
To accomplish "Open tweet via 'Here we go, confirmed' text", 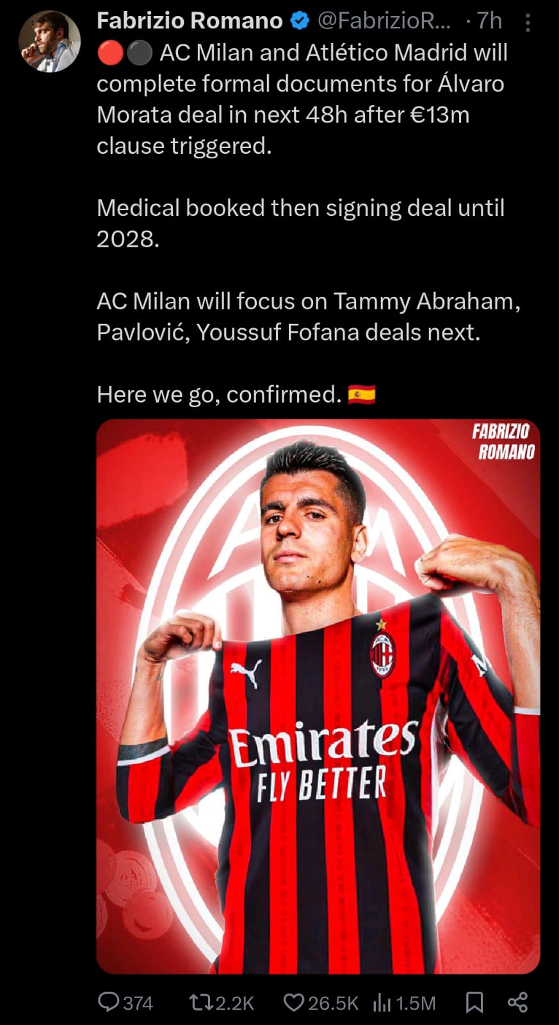I will pyautogui.click(x=220, y=394).
